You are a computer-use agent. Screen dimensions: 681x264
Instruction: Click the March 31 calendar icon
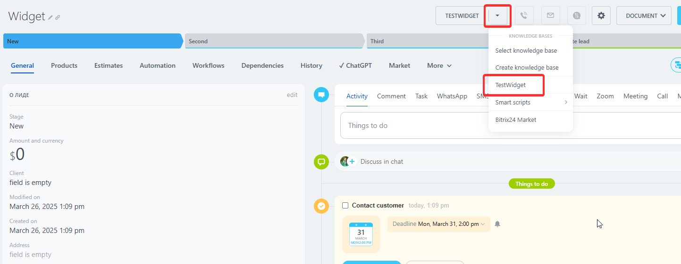[x=361, y=234]
